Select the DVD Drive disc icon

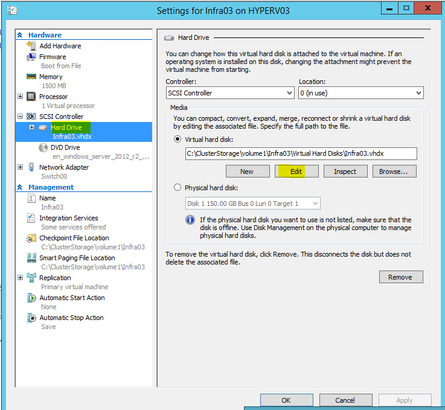coord(43,147)
